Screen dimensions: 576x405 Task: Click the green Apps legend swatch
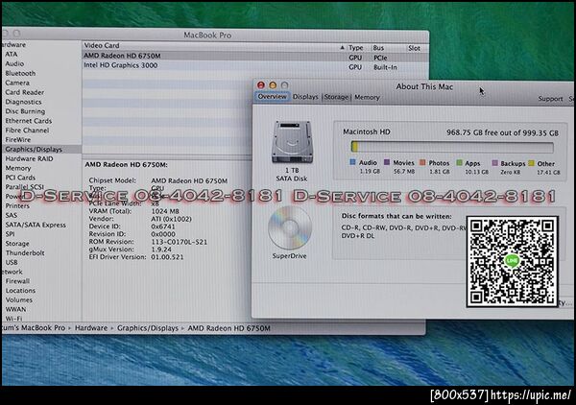coord(459,162)
